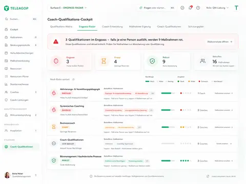
Task: Click the info icon next to Nach Risiko sortiert
Action: coord(73,79)
